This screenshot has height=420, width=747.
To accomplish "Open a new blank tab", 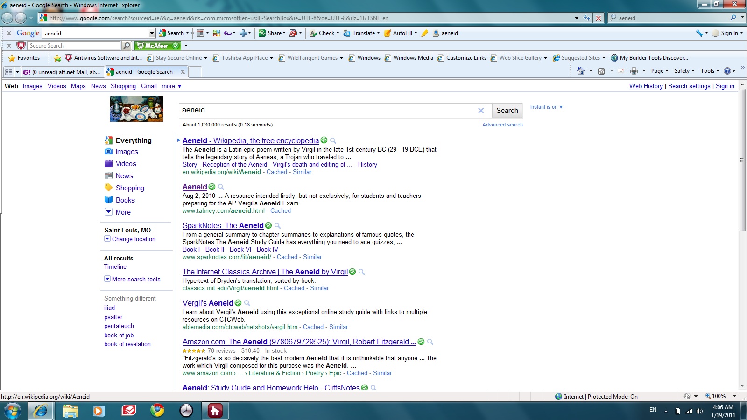I will pos(195,72).
